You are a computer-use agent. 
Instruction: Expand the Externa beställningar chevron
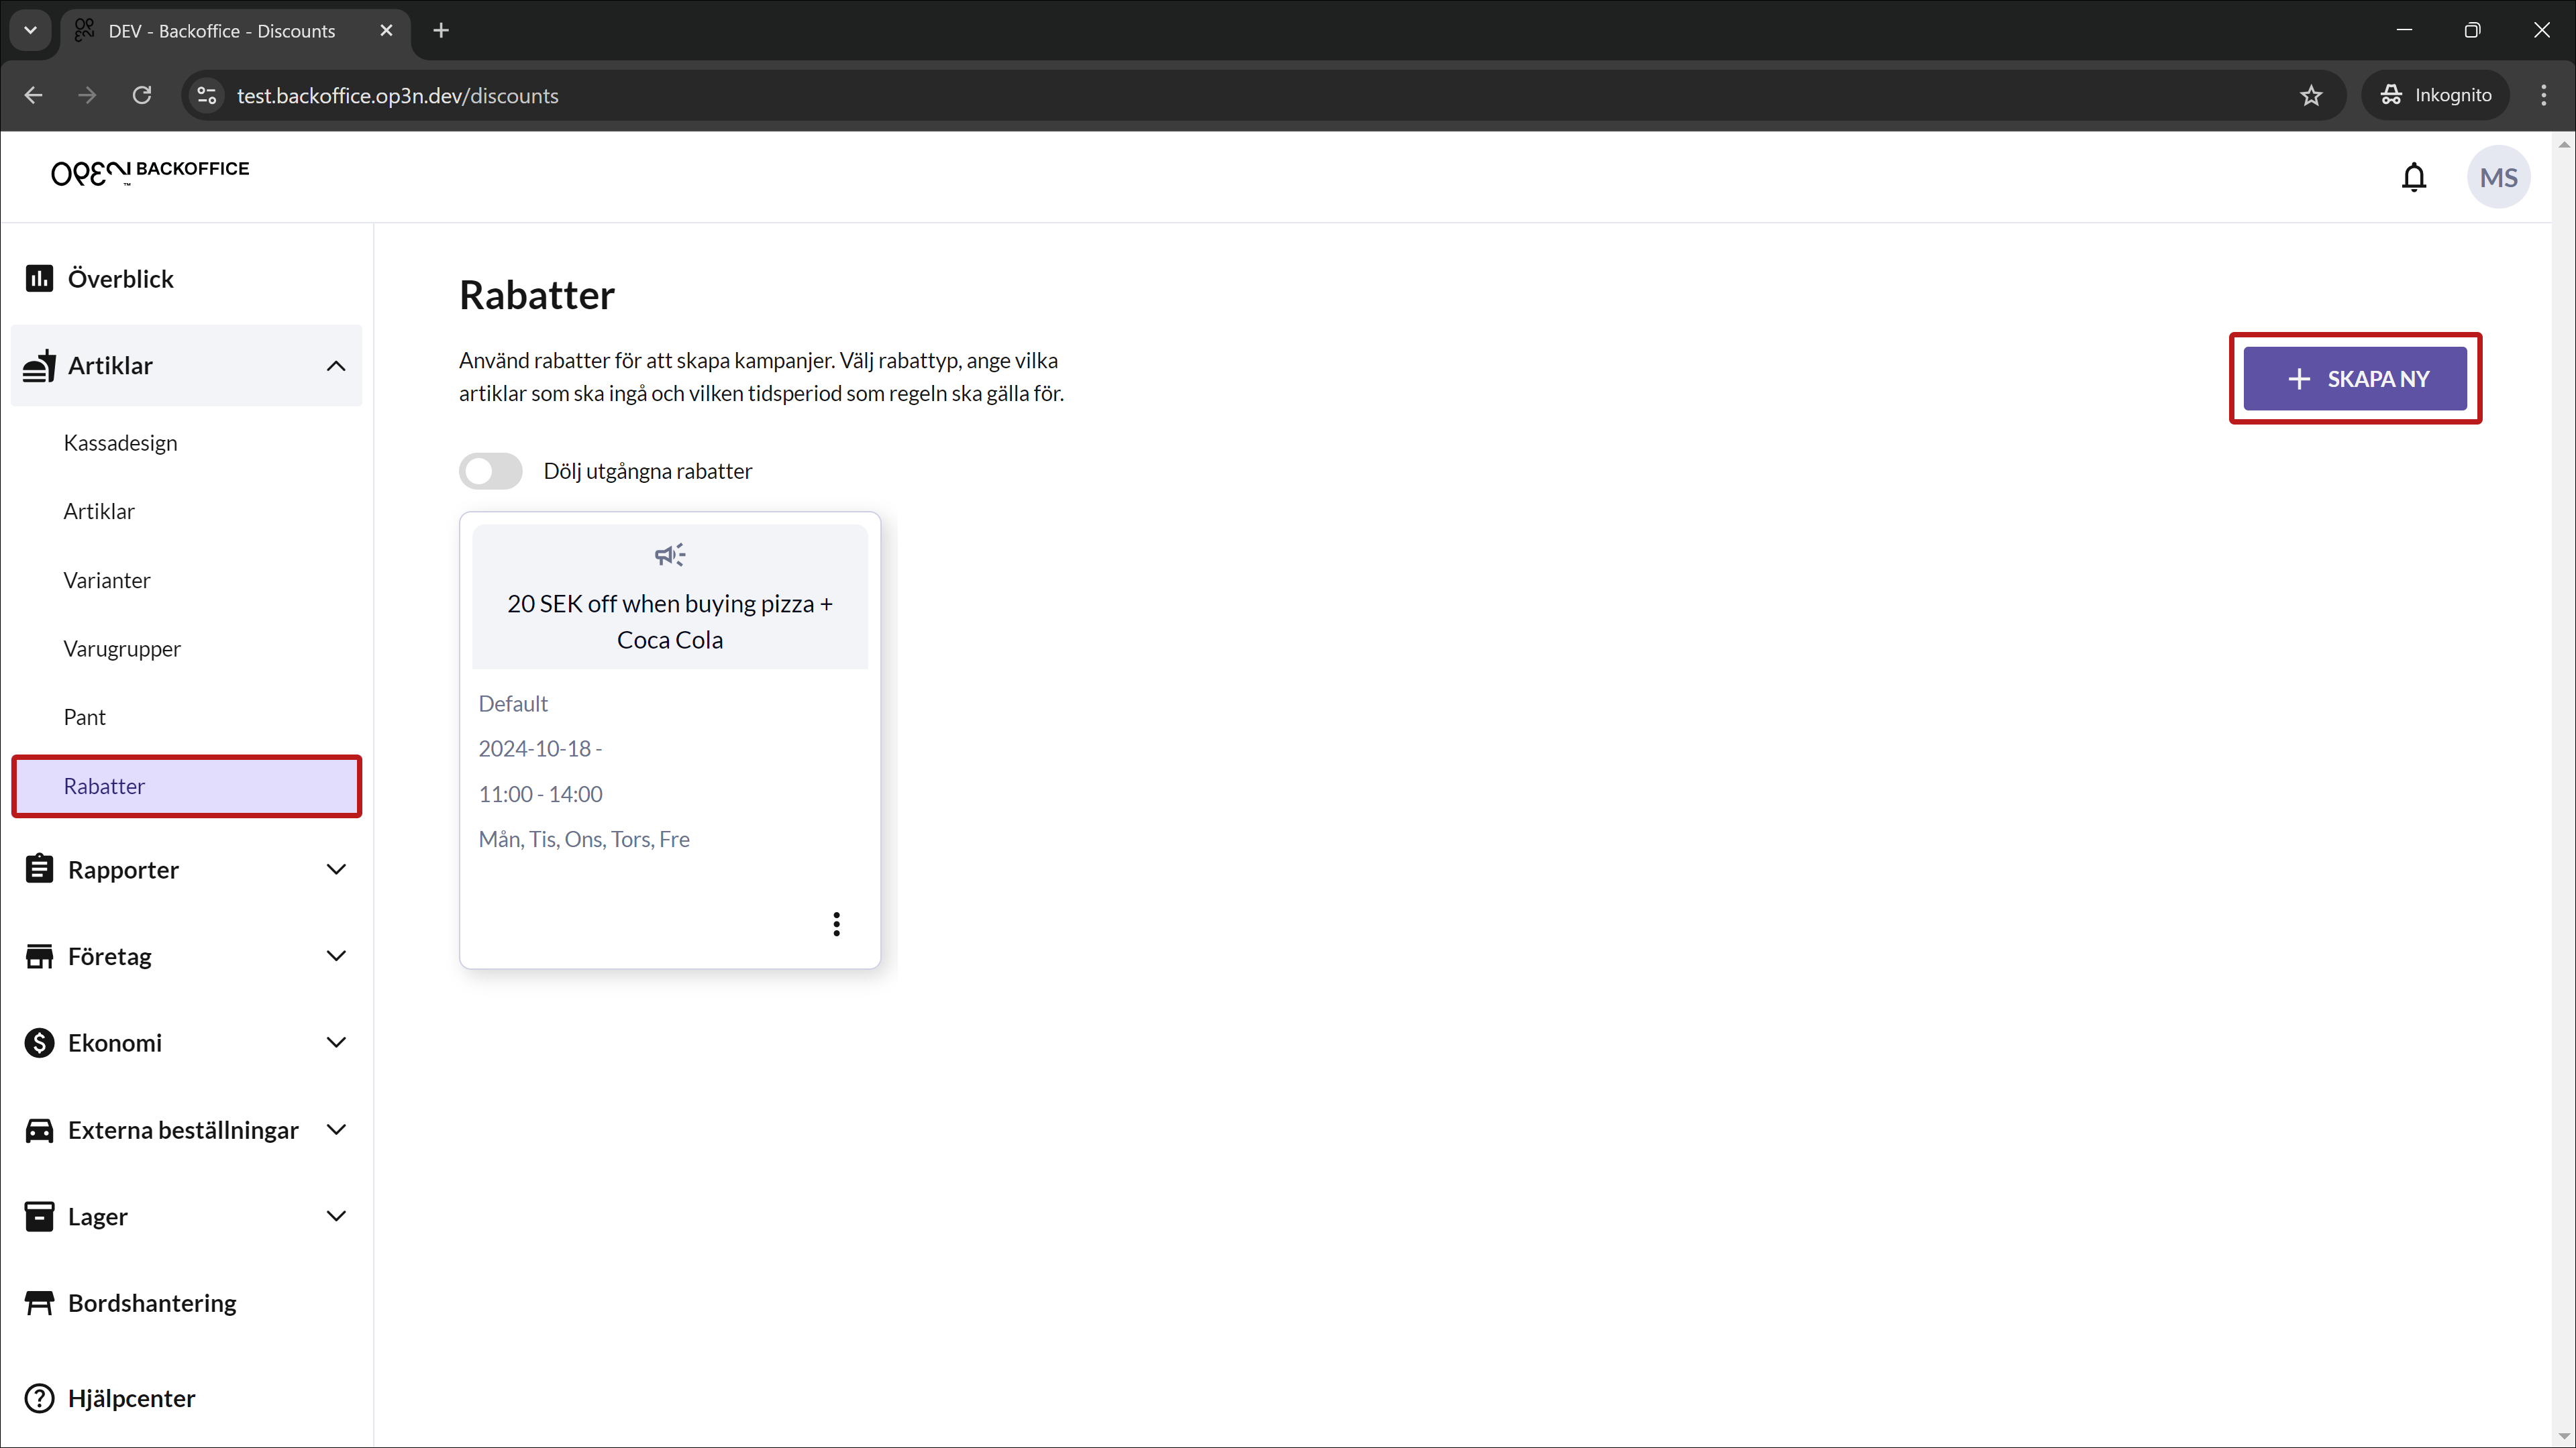(x=336, y=1129)
